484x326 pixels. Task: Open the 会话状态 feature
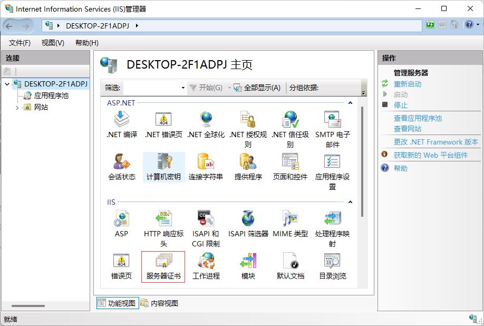(x=122, y=167)
